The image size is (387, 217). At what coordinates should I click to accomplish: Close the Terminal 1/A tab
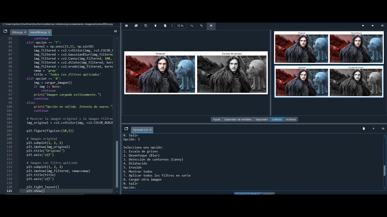point(151,130)
